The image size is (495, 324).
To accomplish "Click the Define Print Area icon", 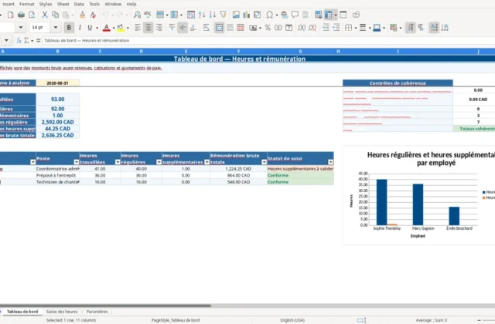I will [x=318, y=15].
